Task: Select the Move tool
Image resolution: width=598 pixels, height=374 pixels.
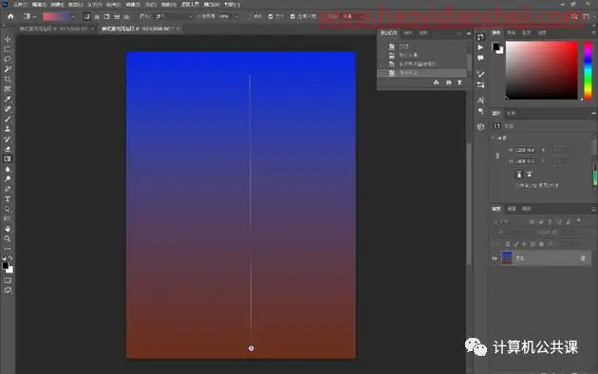Action: tap(8, 39)
